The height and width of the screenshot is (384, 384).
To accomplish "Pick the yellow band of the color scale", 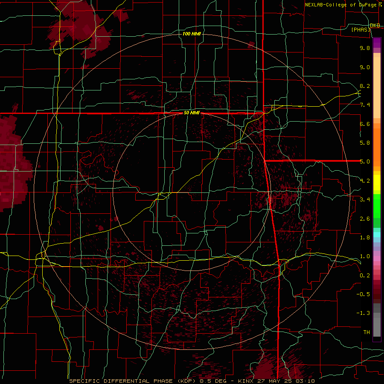I will (377, 183).
